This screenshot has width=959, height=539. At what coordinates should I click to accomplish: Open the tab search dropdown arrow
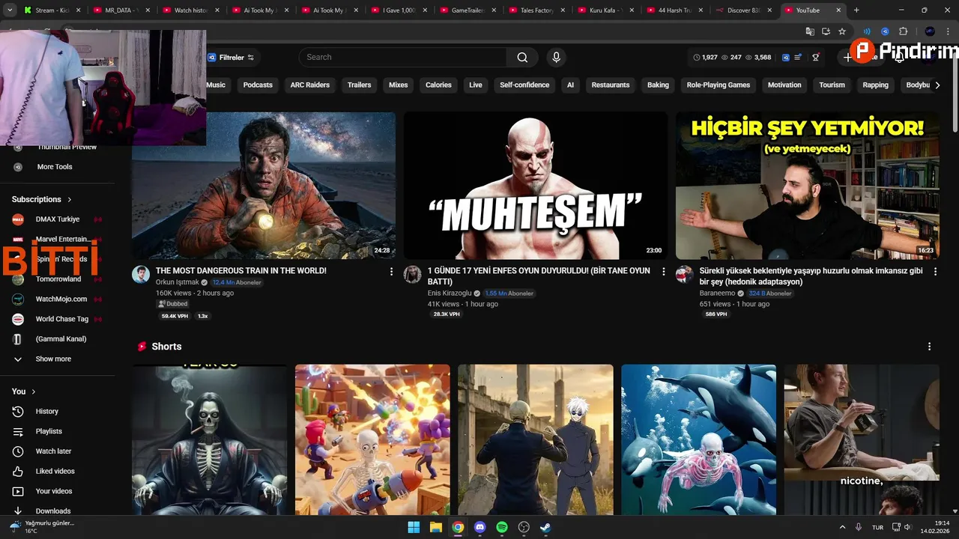10,10
